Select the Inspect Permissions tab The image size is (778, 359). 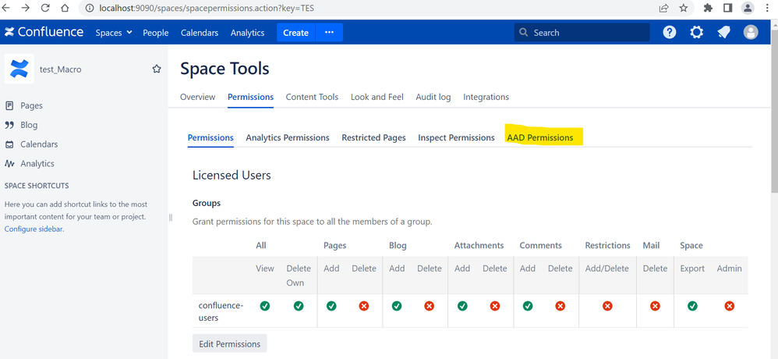click(x=456, y=137)
